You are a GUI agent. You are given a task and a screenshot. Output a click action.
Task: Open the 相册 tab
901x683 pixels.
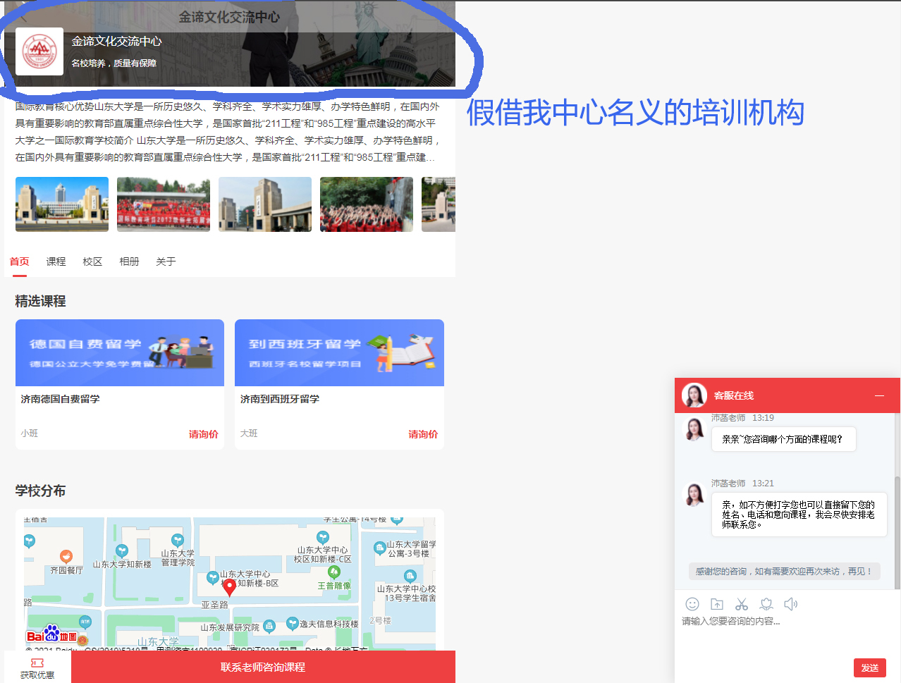tap(130, 261)
